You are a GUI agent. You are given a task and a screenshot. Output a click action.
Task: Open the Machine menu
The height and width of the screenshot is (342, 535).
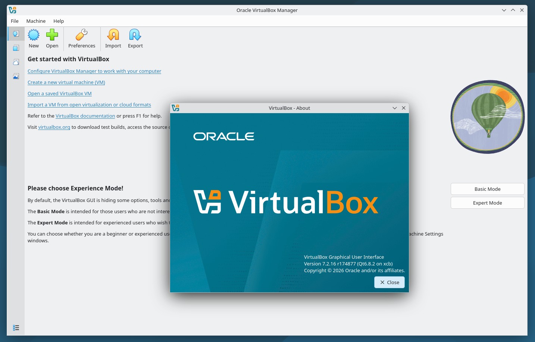point(36,21)
